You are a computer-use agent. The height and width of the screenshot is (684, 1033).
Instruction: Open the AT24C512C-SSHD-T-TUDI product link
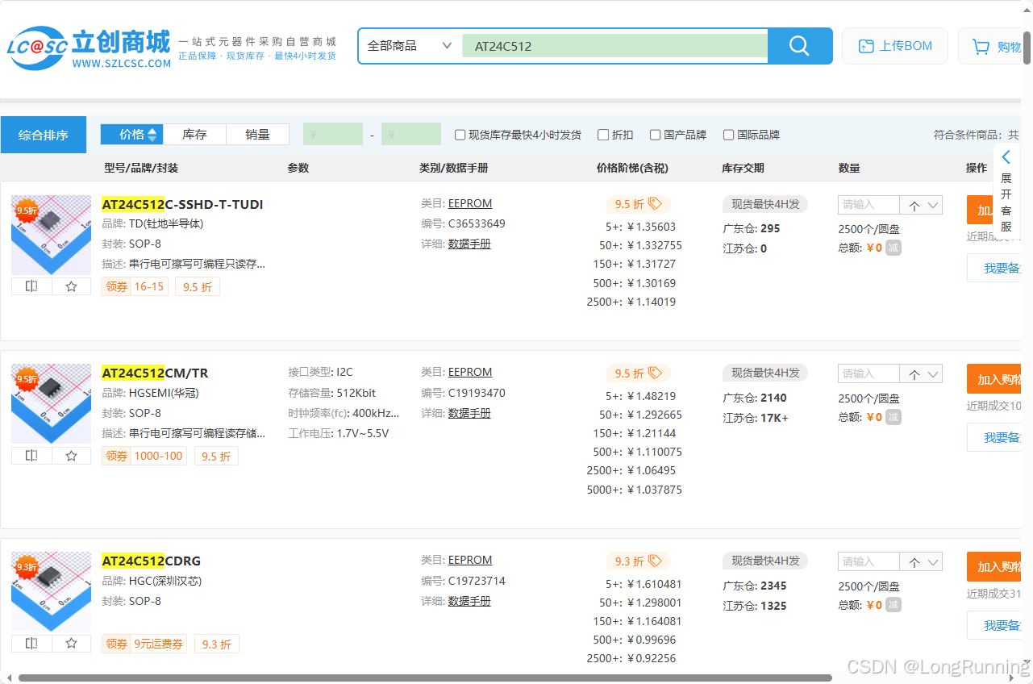(x=182, y=204)
